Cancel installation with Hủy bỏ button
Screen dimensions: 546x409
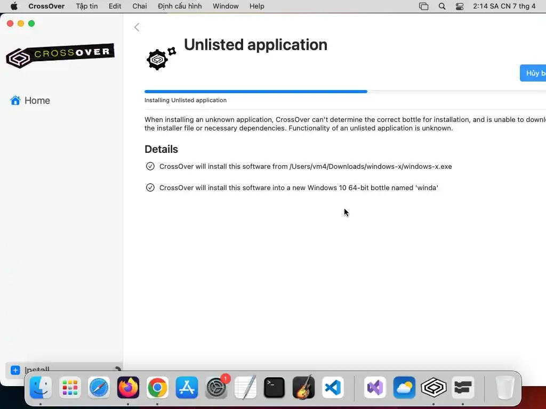[533, 73]
